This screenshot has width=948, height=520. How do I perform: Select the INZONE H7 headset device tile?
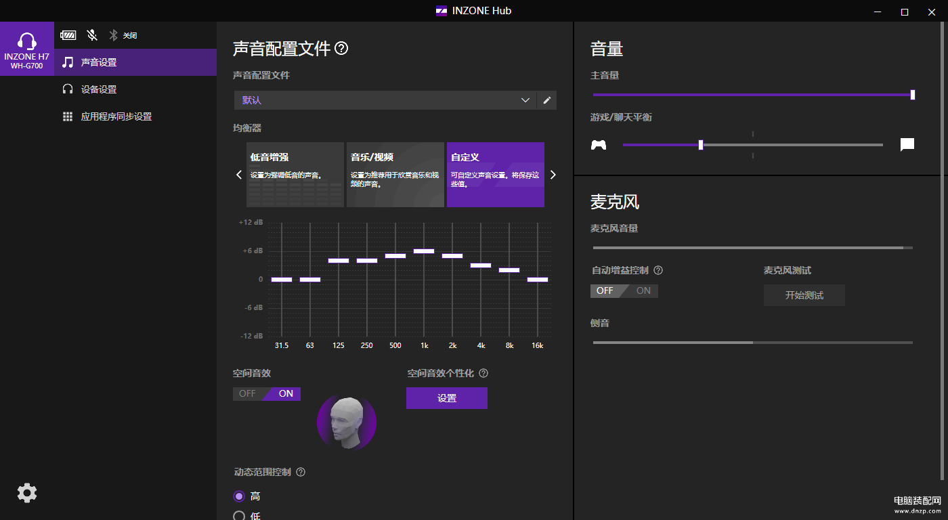(x=27, y=49)
